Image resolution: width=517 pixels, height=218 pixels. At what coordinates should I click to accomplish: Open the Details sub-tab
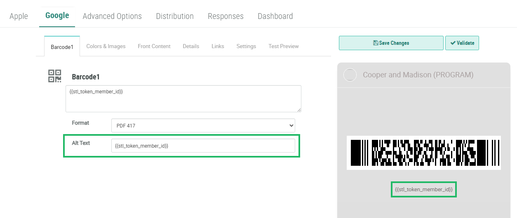(191, 46)
